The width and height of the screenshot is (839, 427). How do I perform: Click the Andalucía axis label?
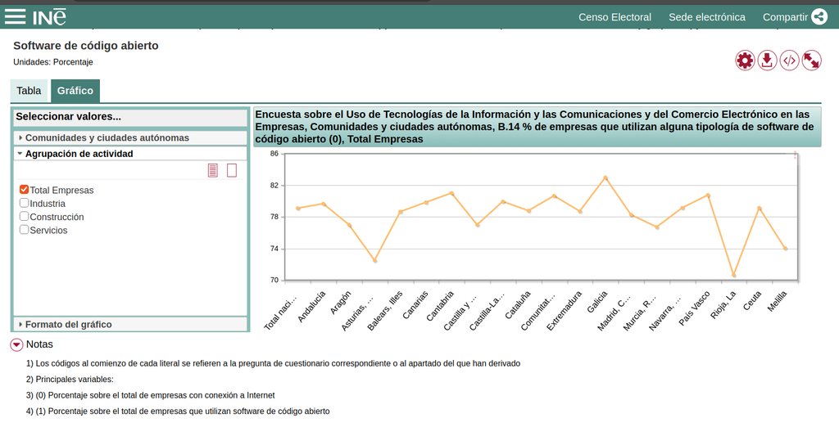coord(312,307)
